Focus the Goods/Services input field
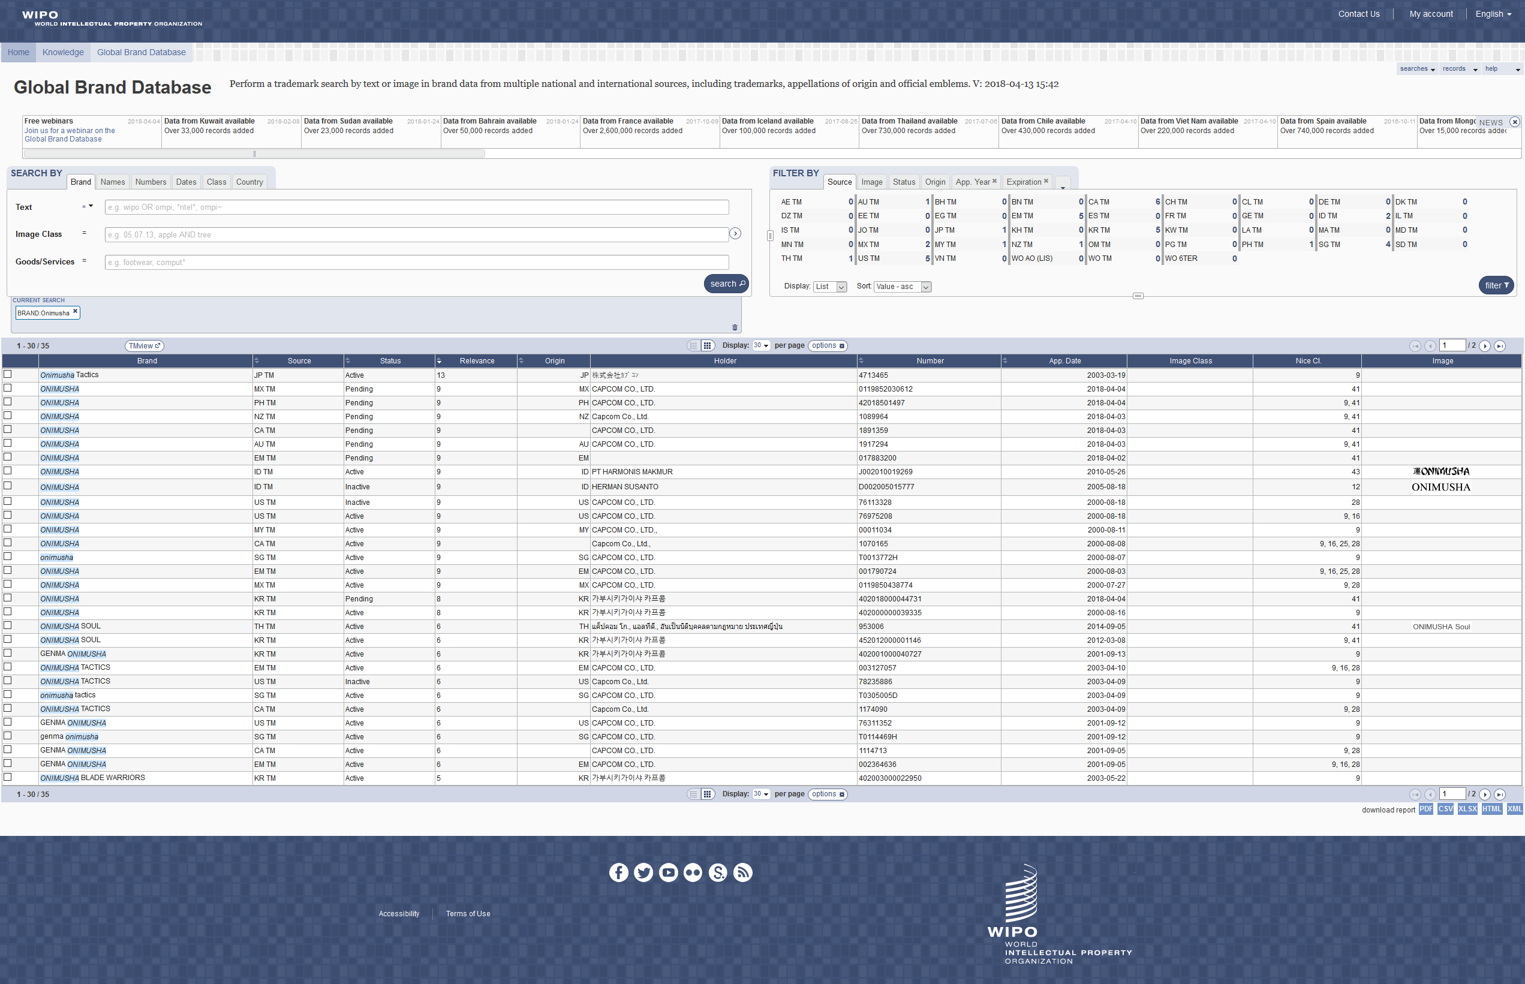 click(417, 262)
